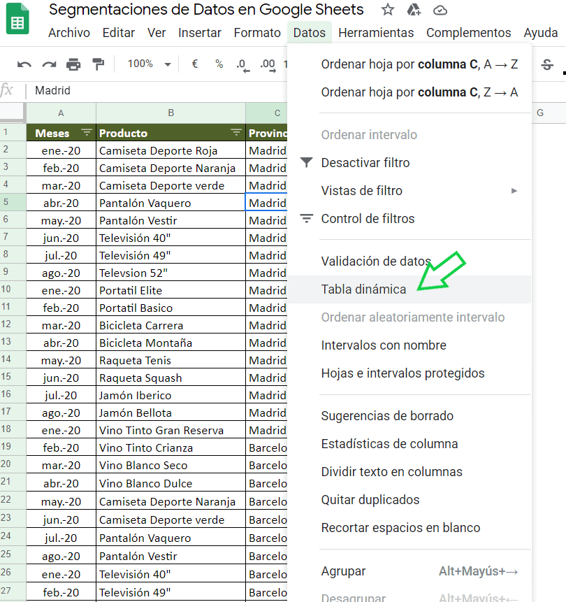Open the Ayuda menu
Viewport: 566px width, 602px height.
[x=541, y=33]
